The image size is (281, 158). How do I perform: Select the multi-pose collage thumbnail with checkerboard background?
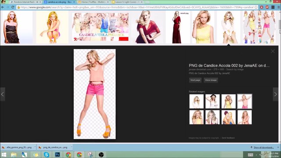259,27
